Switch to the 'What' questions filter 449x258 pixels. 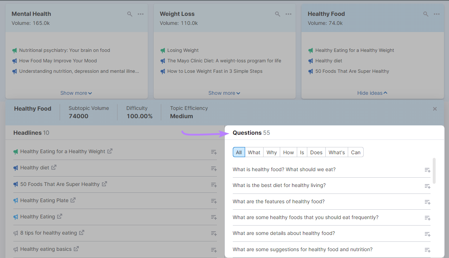(254, 152)
